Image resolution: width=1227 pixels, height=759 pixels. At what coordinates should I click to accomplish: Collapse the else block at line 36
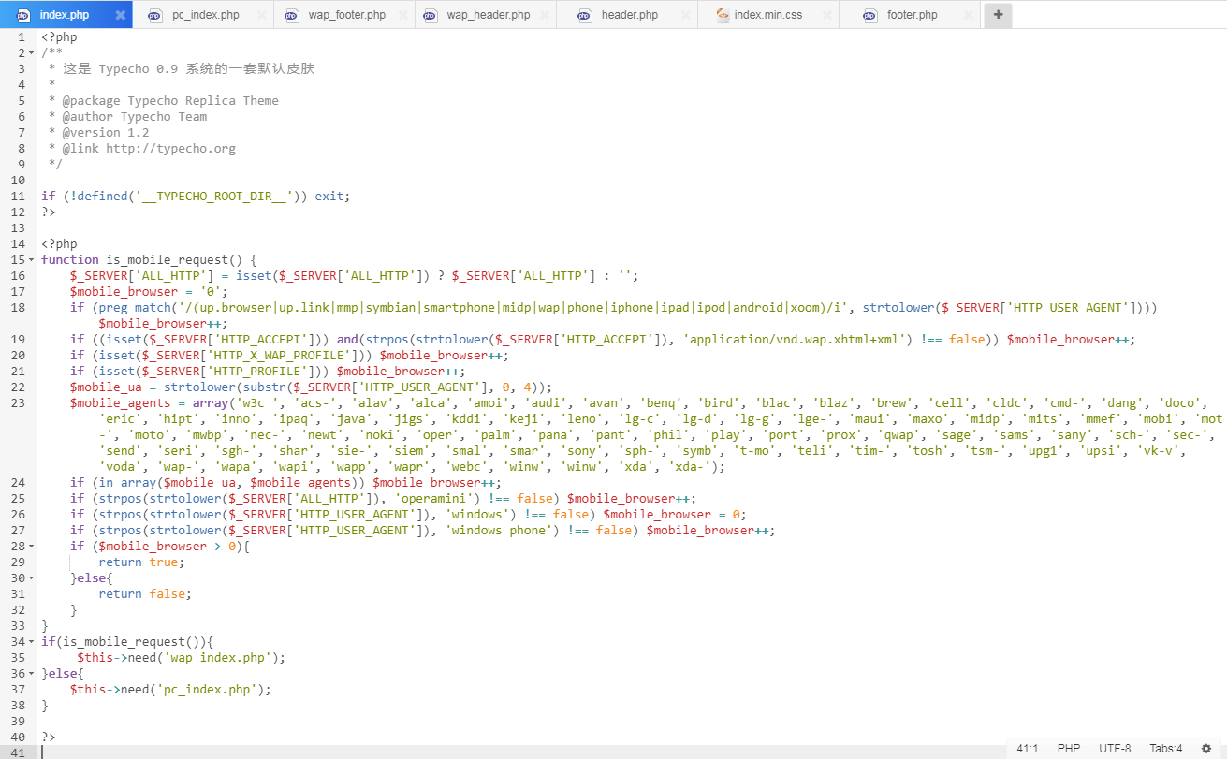[x=33, y=674]
